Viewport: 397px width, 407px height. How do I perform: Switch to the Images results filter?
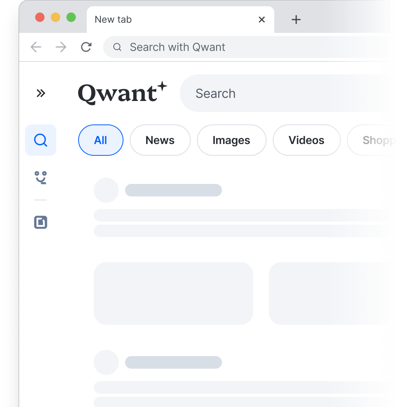pyautogui.click(x=231, y=140)
